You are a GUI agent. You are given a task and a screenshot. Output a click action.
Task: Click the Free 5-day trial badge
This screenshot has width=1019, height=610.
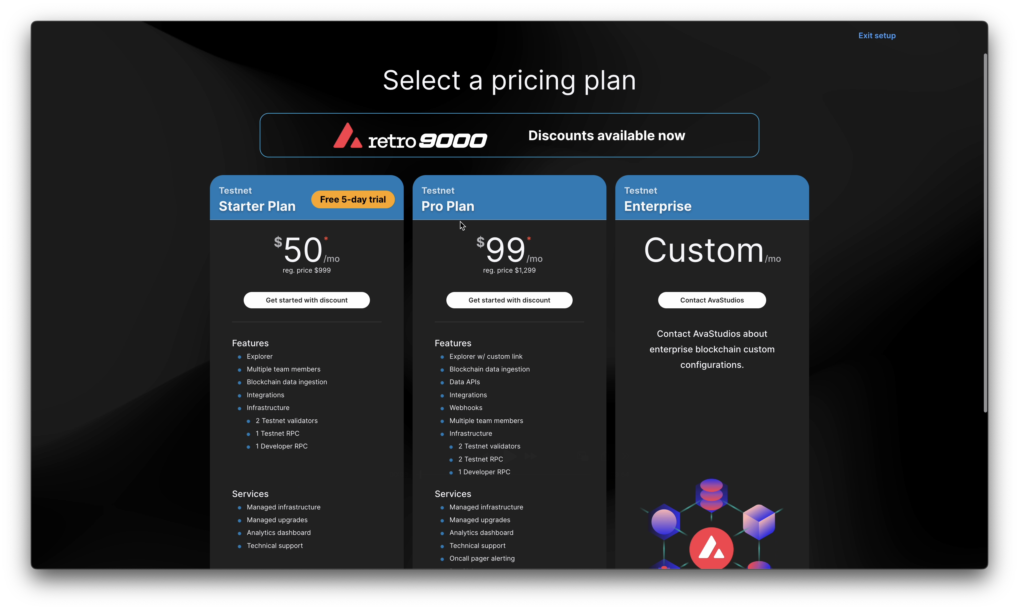click(352, 199)
